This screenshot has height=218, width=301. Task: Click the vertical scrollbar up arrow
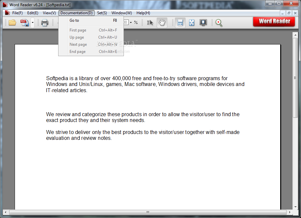295,35
